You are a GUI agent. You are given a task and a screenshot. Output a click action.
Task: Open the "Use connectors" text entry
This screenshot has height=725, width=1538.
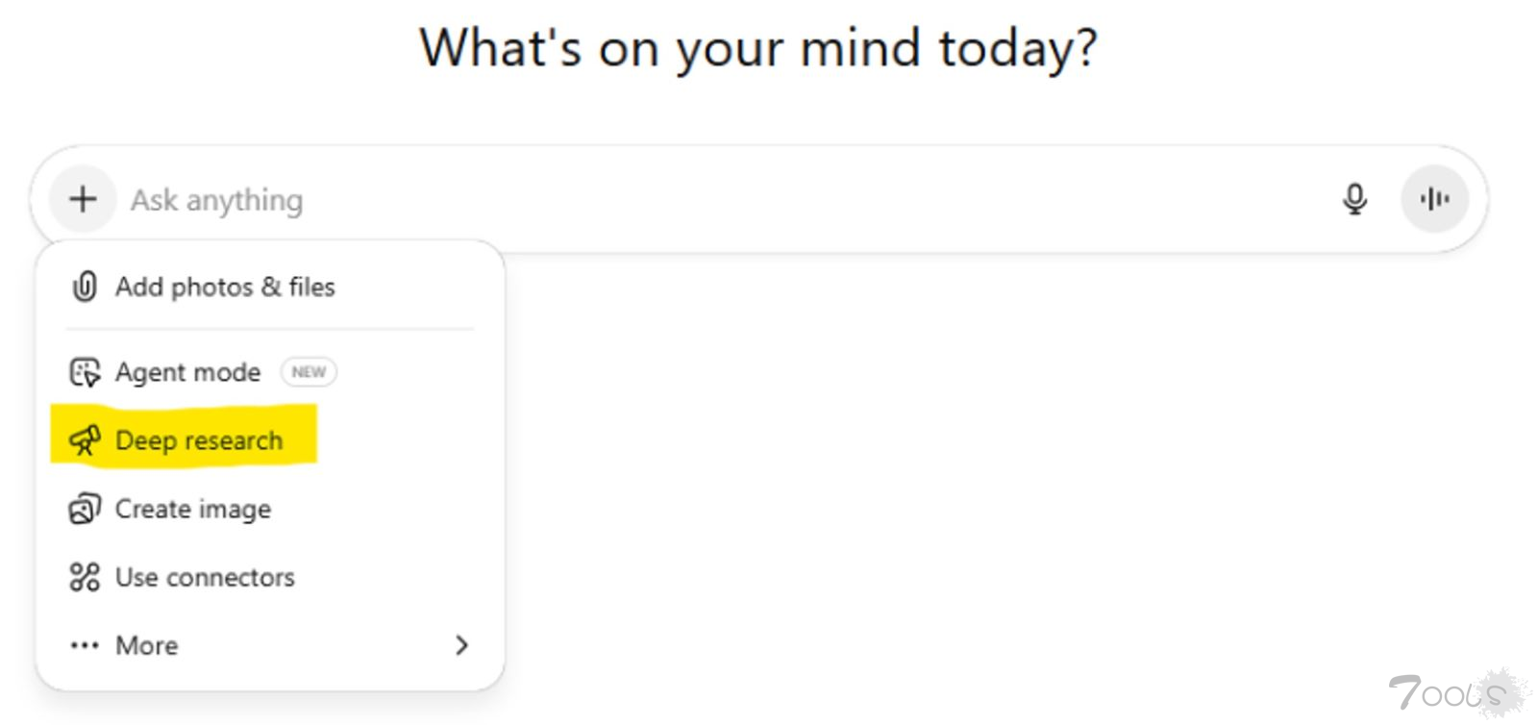[x=205, y=577]
